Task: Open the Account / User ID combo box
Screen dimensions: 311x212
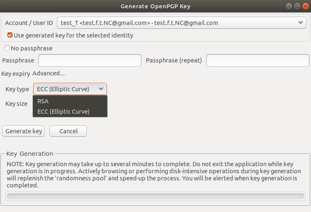Action: pos(181,23)
